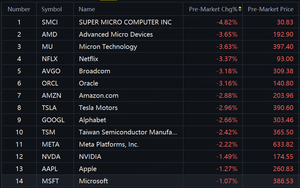Click the truncated Taiwan Semiconductor name
300x188 pixels.
[128, 132]
